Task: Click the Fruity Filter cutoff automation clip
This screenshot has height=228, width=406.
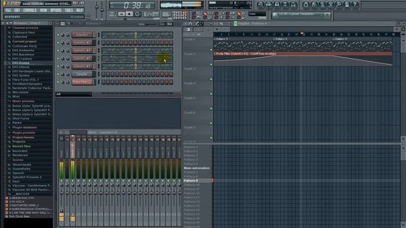Action: click(x=303, y=60)
